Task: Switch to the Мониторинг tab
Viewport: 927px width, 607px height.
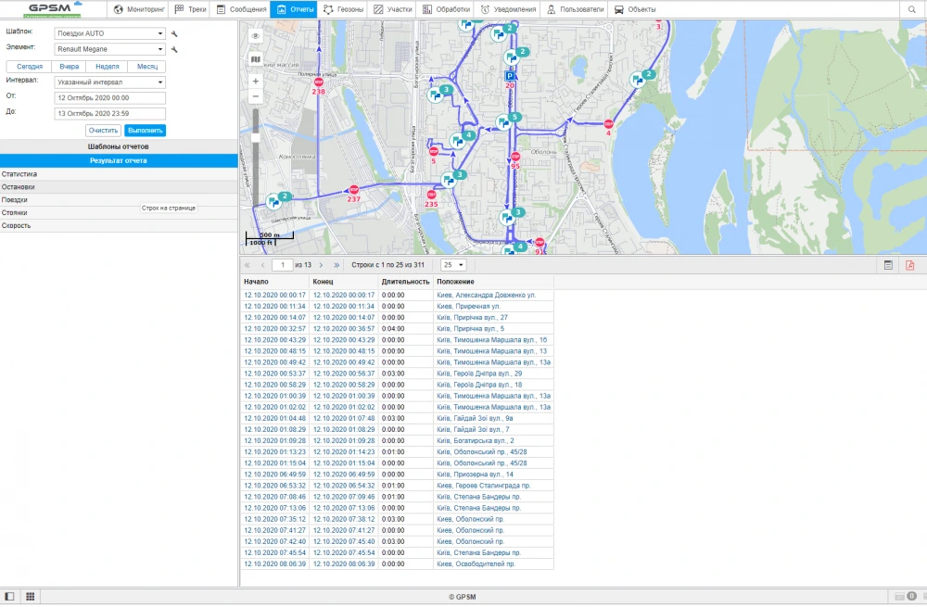Action: click(x=137, y=9)
